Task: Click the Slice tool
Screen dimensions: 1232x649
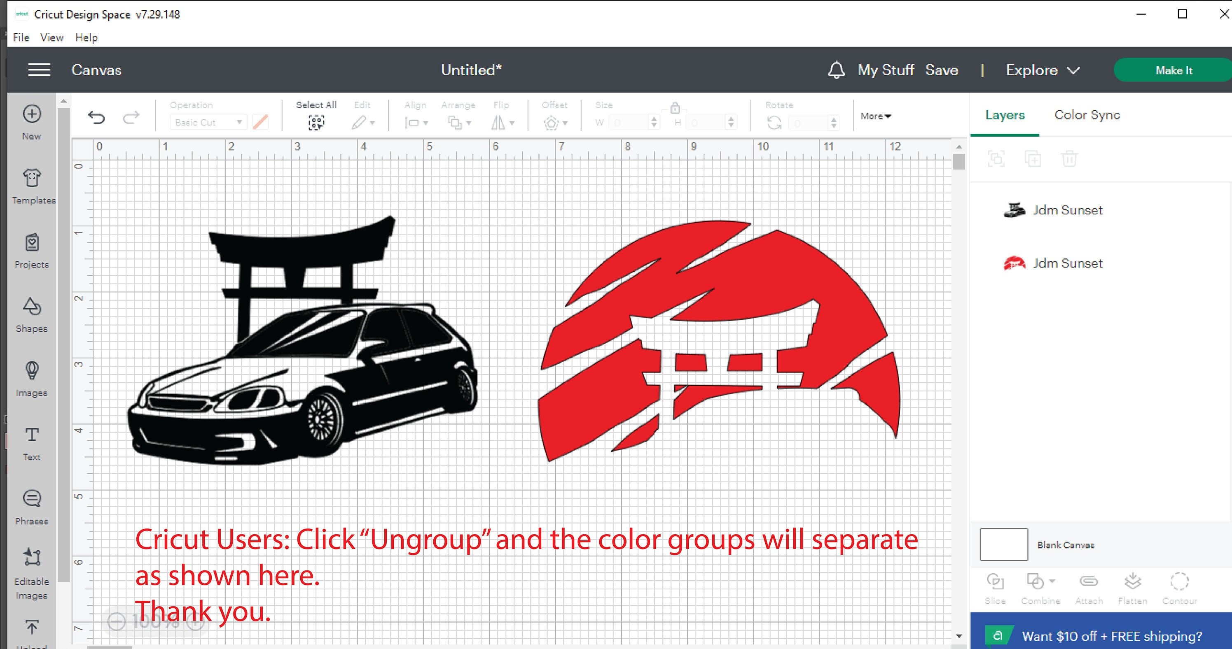Action: click(995, 589)
